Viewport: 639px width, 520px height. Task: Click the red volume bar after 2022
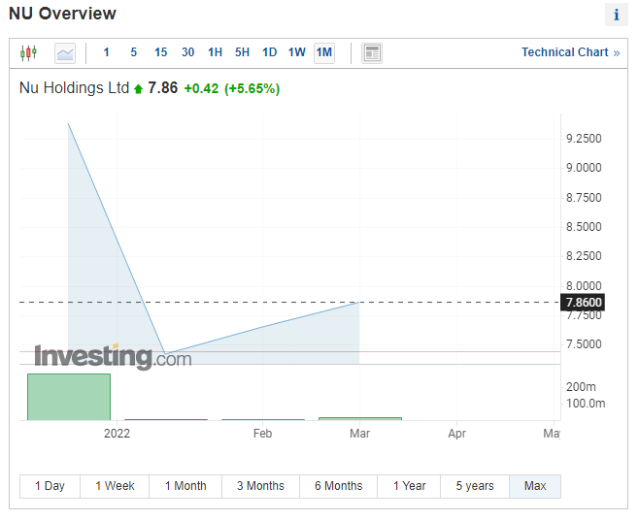coord(166,419)
